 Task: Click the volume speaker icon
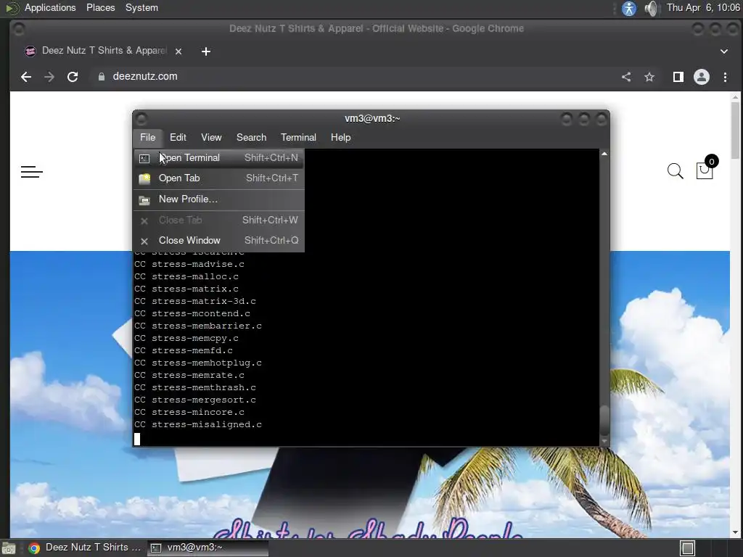pos(652,8)
